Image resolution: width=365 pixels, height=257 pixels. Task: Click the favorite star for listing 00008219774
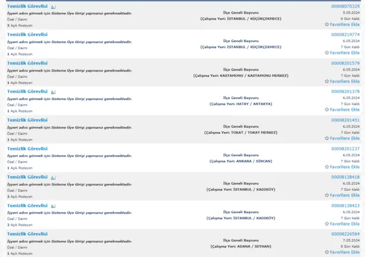[326, 53]
